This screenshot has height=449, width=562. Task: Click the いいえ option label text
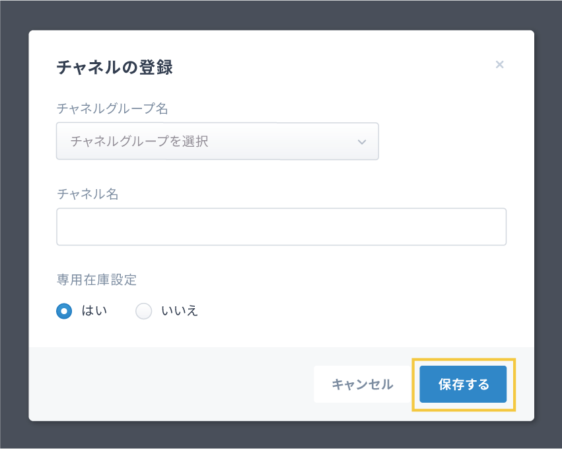pyautogui.click(x=180, y=311)
